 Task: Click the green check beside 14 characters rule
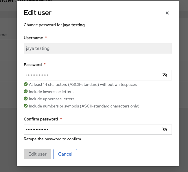point(26,84)
